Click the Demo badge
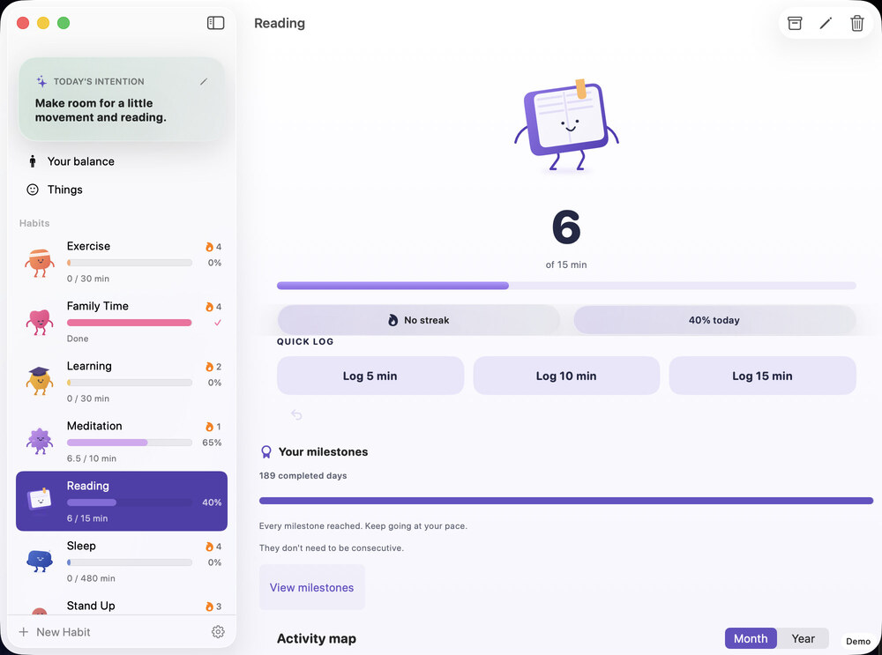This screenshot has height=655, width=882. tap(858, 641)
